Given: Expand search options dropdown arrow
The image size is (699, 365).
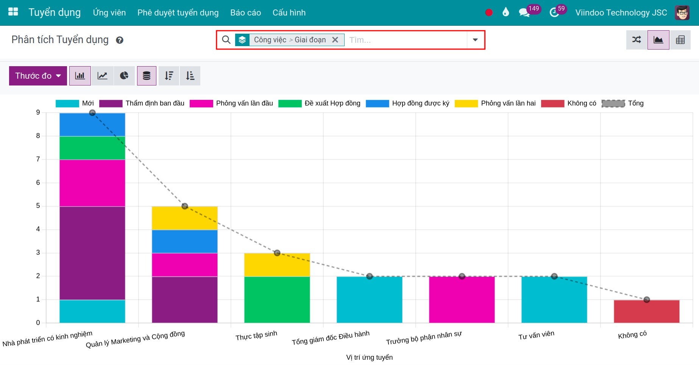Looking at the screenshot, I should [x=475, y=40].
